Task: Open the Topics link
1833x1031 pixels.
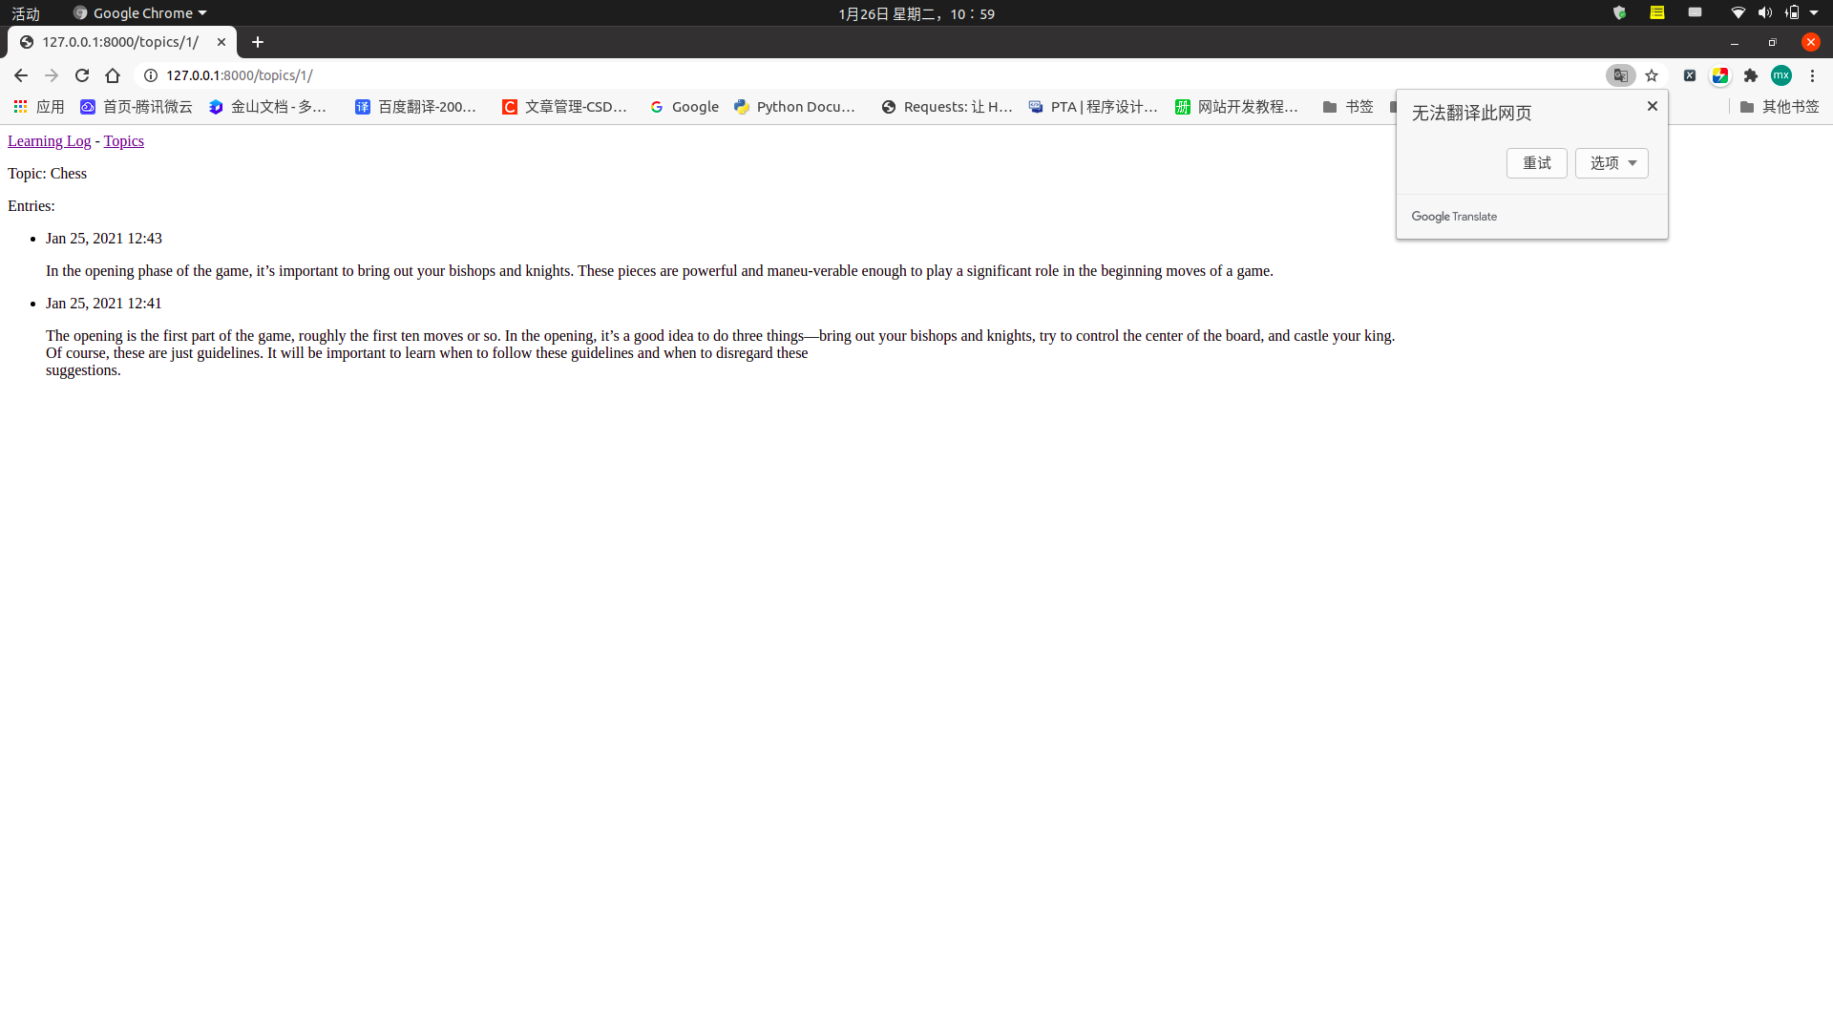Action: pos(123,140)
